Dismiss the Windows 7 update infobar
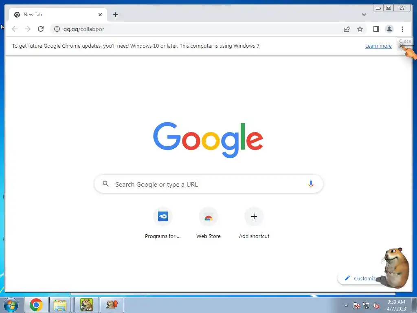The height and width of the screenshot is (313, 417). (x=402, y=46)
